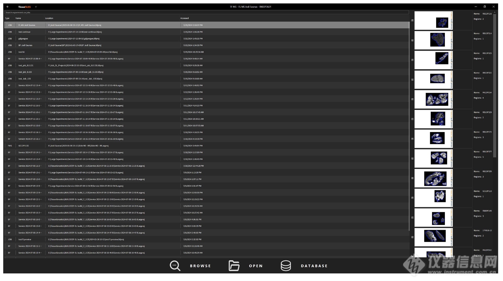Image resolution: width=503 pixels, height=281 pixels.
Task: Select the 'BF Jodi Saunas' job row
Action: [207, 45]
